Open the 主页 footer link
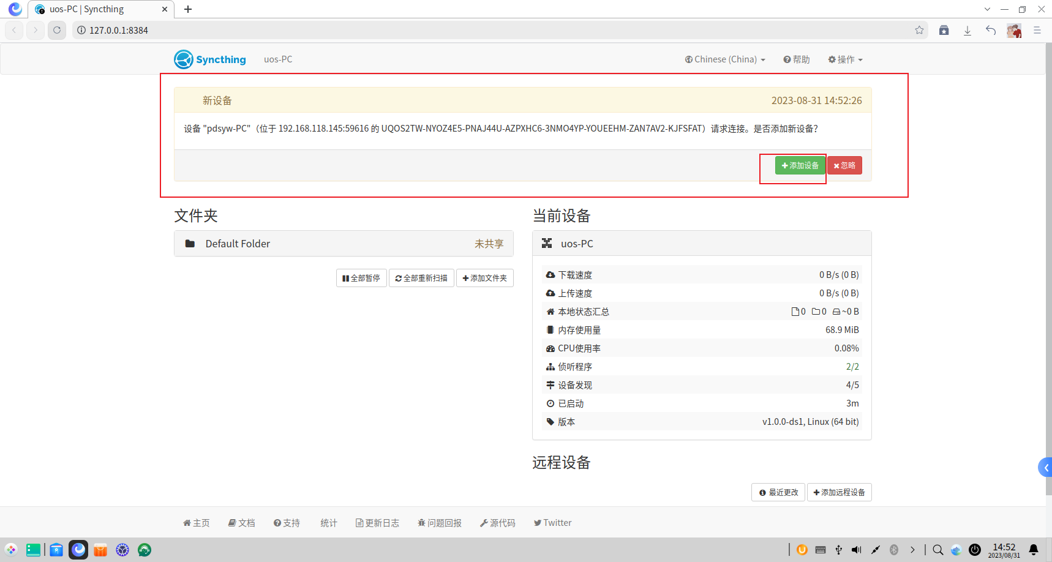 coord(197,523)
